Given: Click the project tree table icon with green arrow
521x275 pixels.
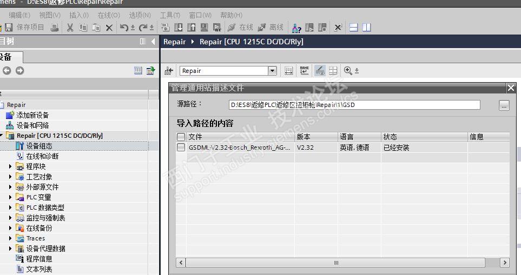Looking at the screenshot, I should 151,70.
